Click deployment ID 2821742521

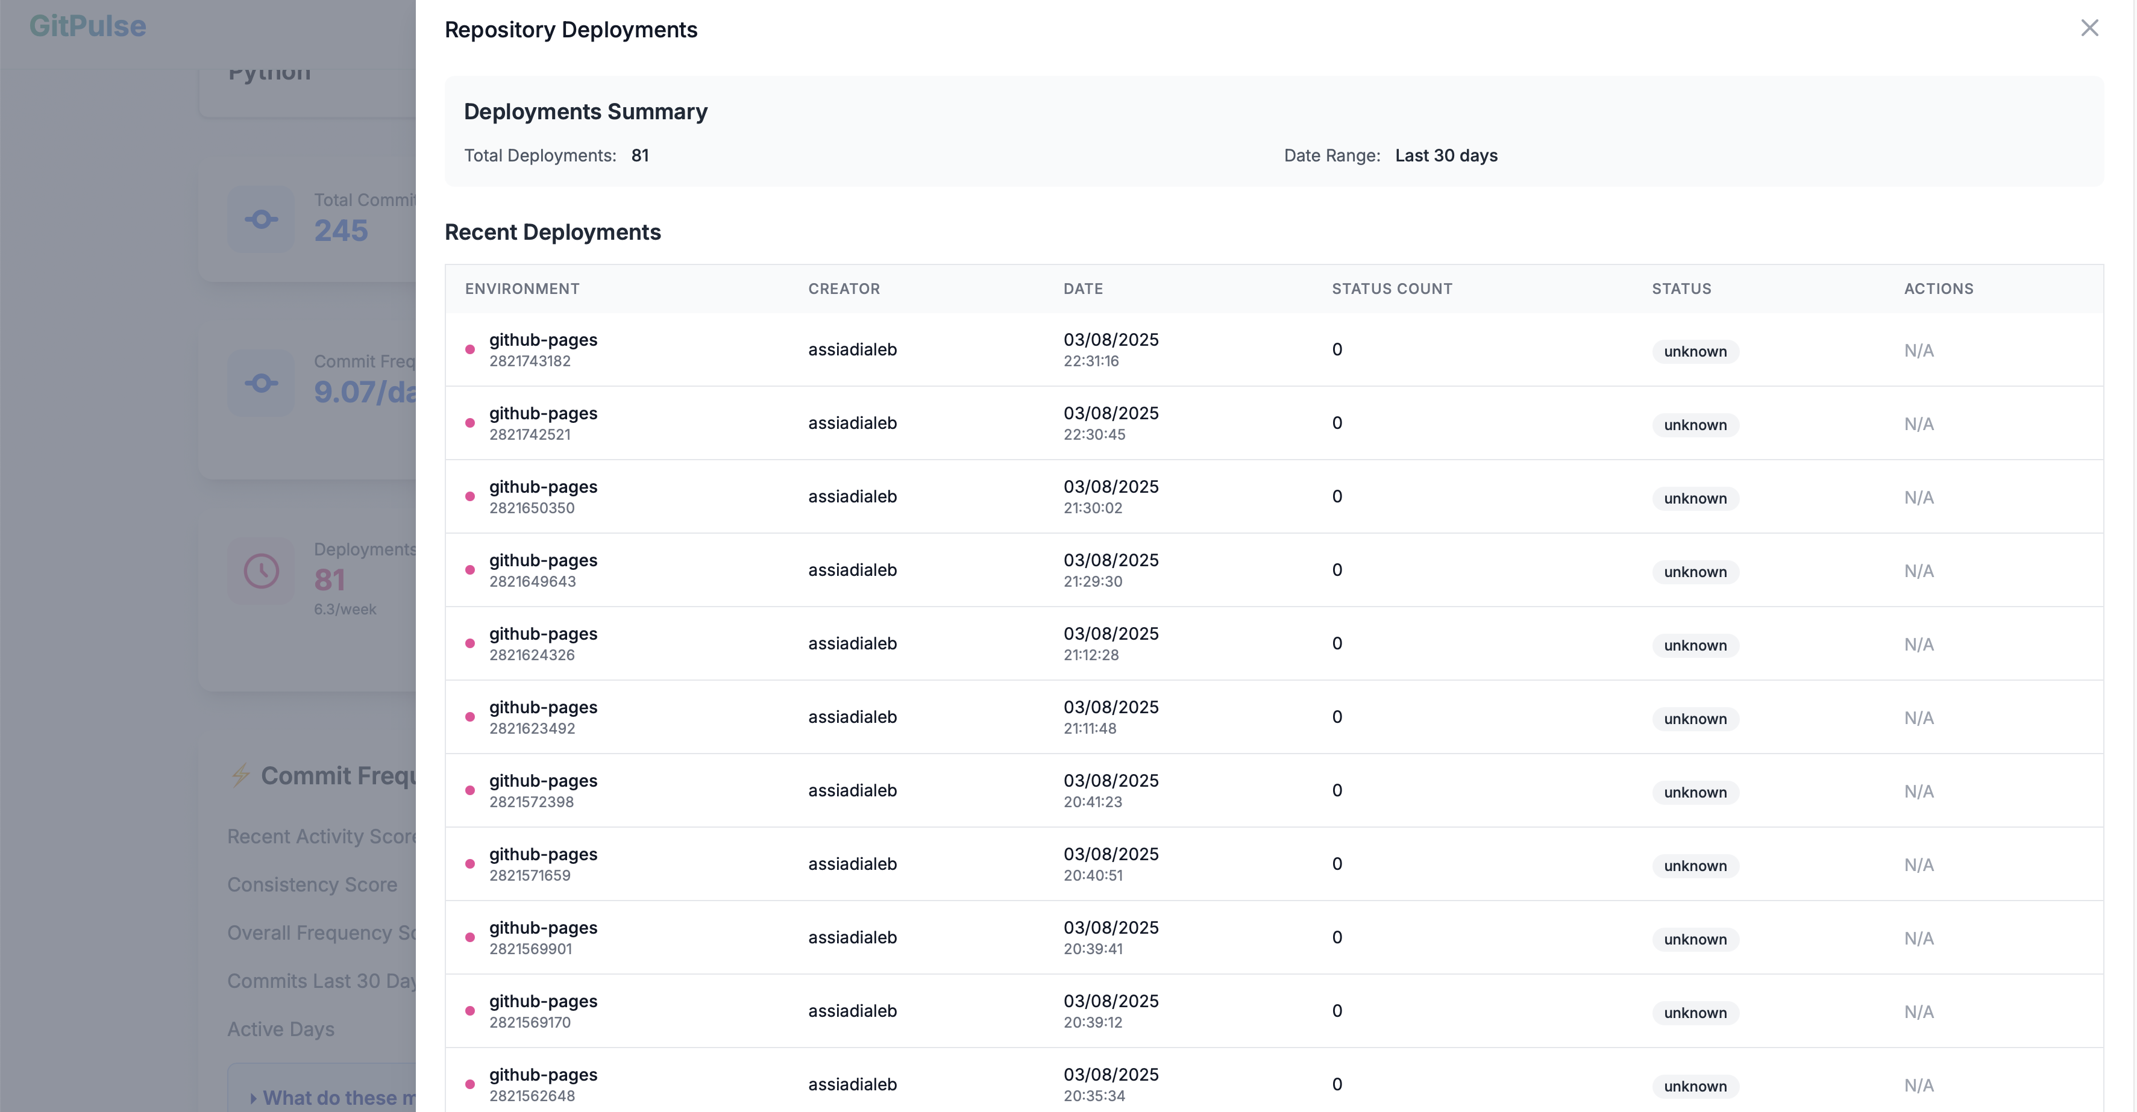(x=529, y=434)
